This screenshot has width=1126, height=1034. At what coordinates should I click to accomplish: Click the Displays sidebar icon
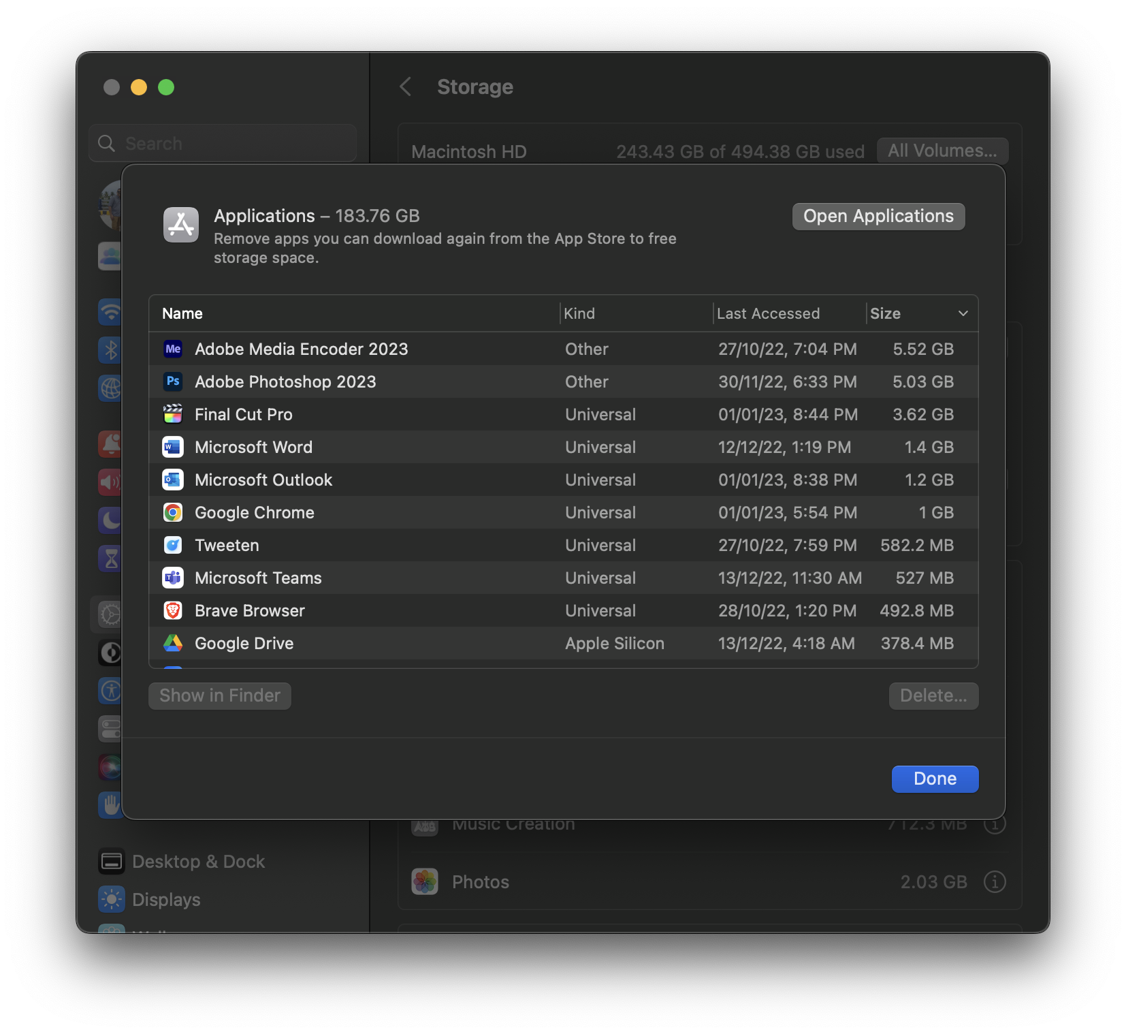112,899
